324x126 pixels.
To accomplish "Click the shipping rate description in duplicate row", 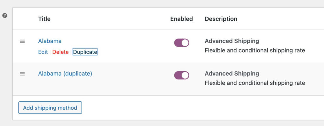I will tap(255, 83).
